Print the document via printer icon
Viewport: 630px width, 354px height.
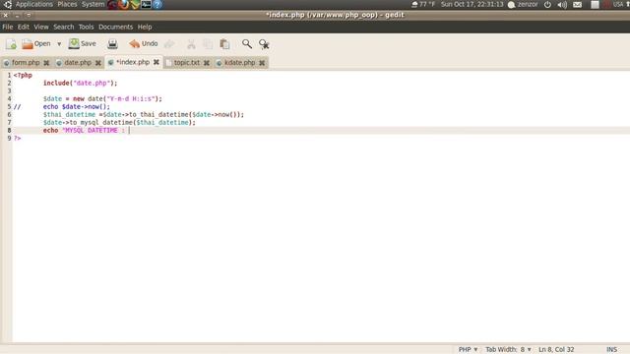click(x=112, y=43)
